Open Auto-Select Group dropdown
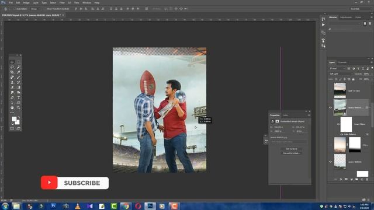 [x=35, y=9]
